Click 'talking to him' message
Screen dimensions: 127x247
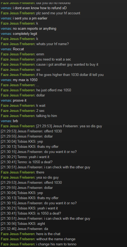click(x=47, y=116)
